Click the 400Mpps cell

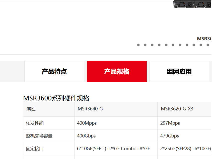click(x=116, y=123)
